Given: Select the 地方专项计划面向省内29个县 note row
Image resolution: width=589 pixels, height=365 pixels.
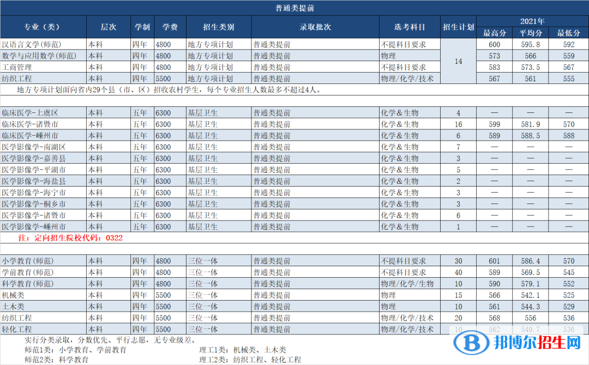Looking at the screenshot, I should 294,90.
